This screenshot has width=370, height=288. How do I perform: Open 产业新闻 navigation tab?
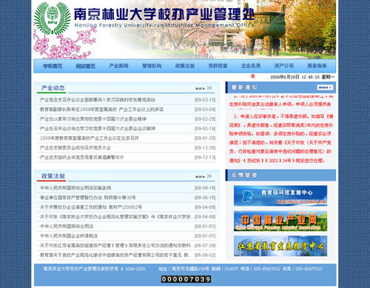[118, 66]
